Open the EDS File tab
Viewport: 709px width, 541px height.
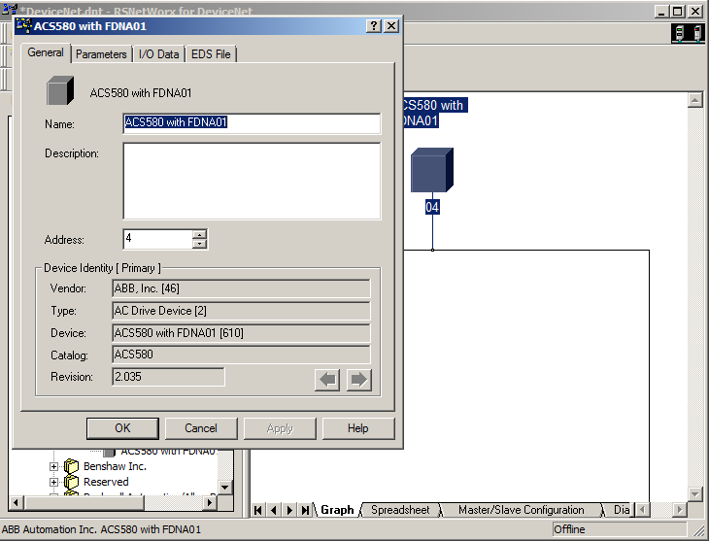click(211, 54)
